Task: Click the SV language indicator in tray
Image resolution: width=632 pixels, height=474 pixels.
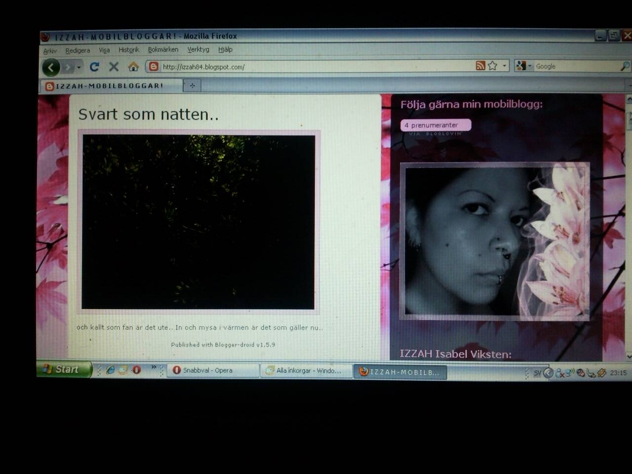Action: [537, 373]
